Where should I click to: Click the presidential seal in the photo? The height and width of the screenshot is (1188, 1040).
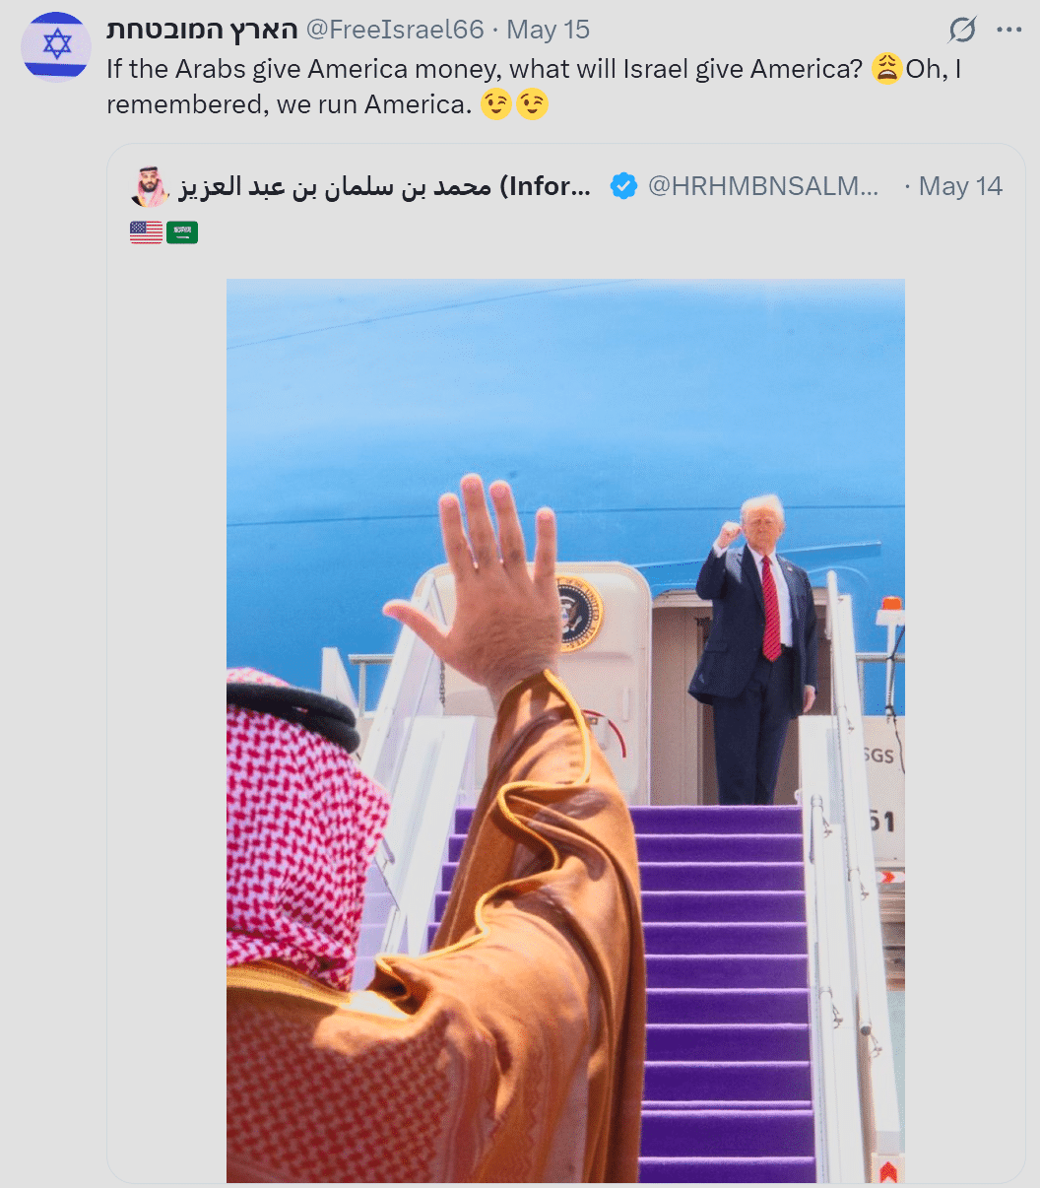coord(579,615)
